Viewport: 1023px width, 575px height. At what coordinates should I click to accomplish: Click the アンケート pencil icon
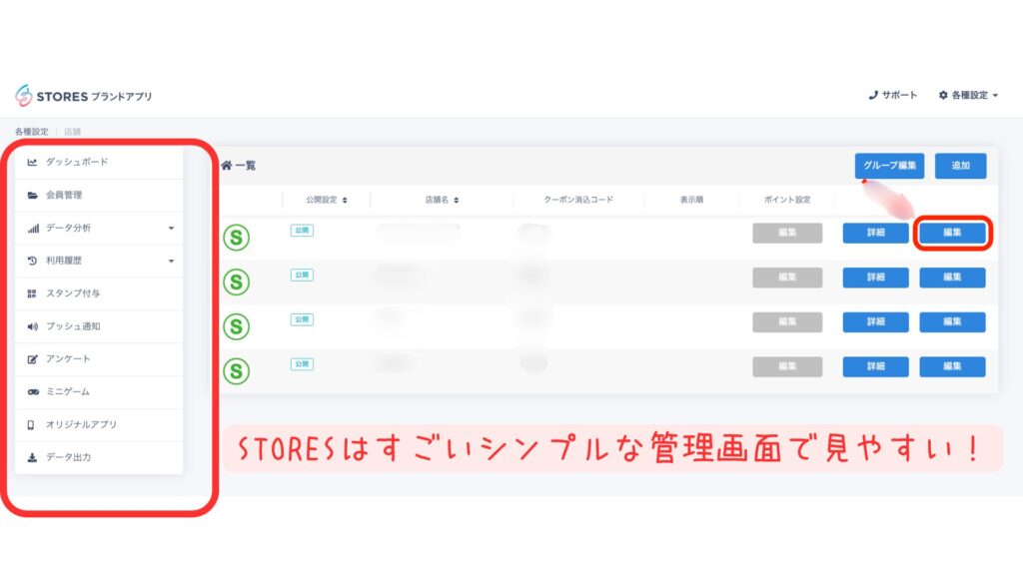coord(32,358)
